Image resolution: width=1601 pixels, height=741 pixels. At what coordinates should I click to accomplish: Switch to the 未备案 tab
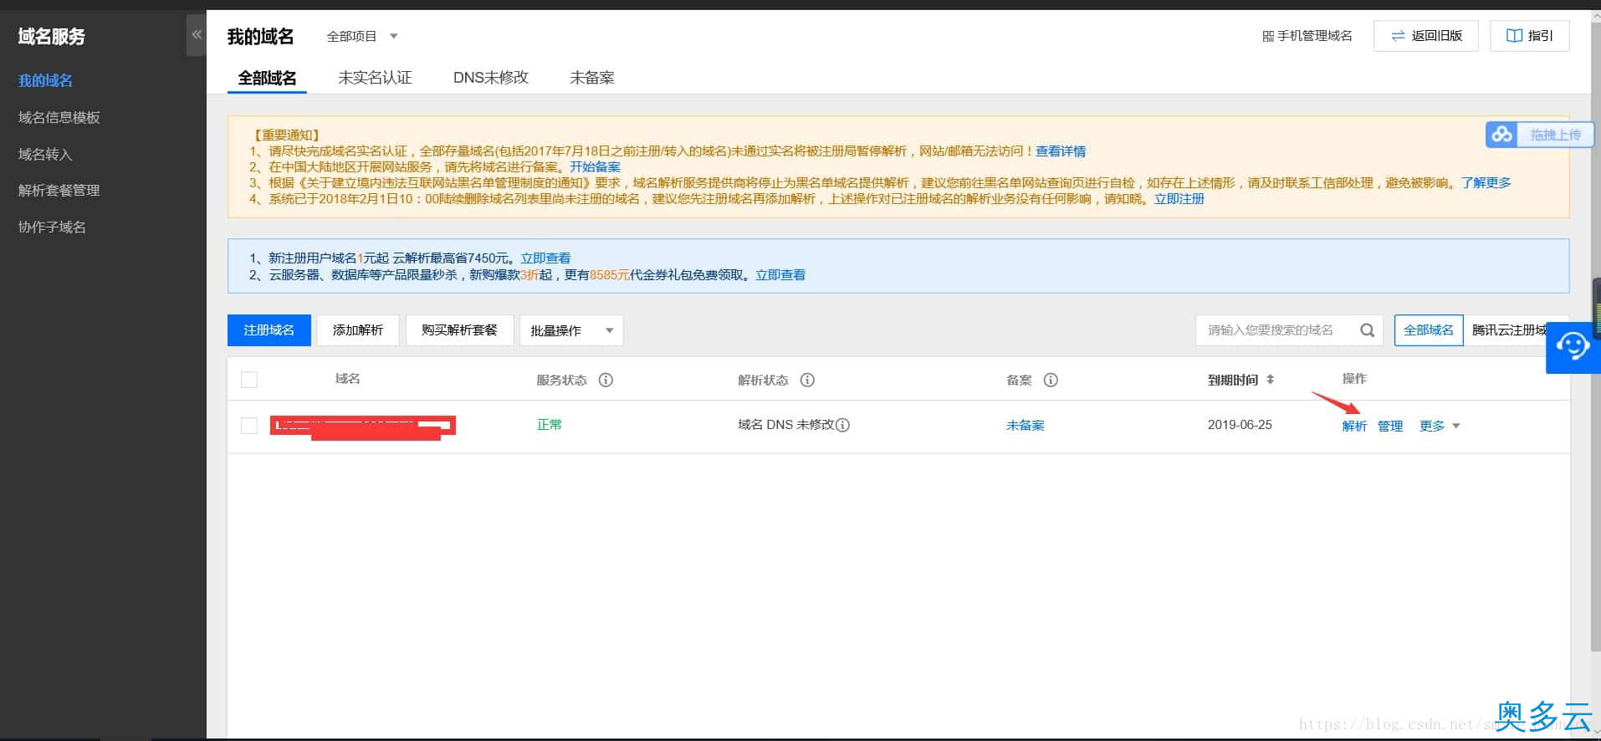(x=592, y=78)
